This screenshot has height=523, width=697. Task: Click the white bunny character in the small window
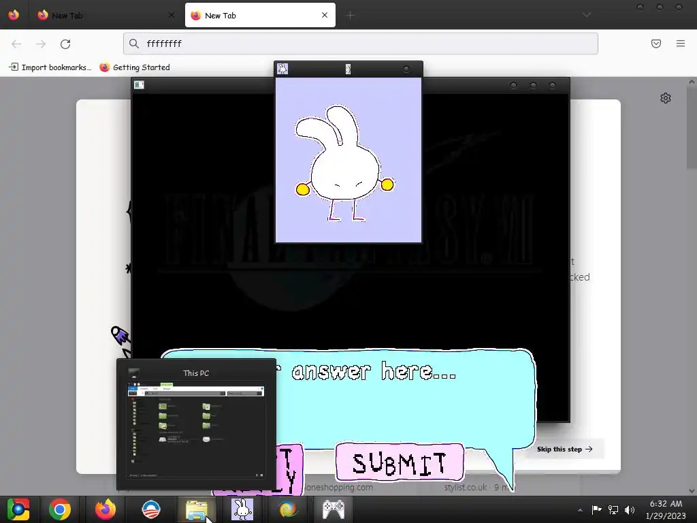pos(344,163)
